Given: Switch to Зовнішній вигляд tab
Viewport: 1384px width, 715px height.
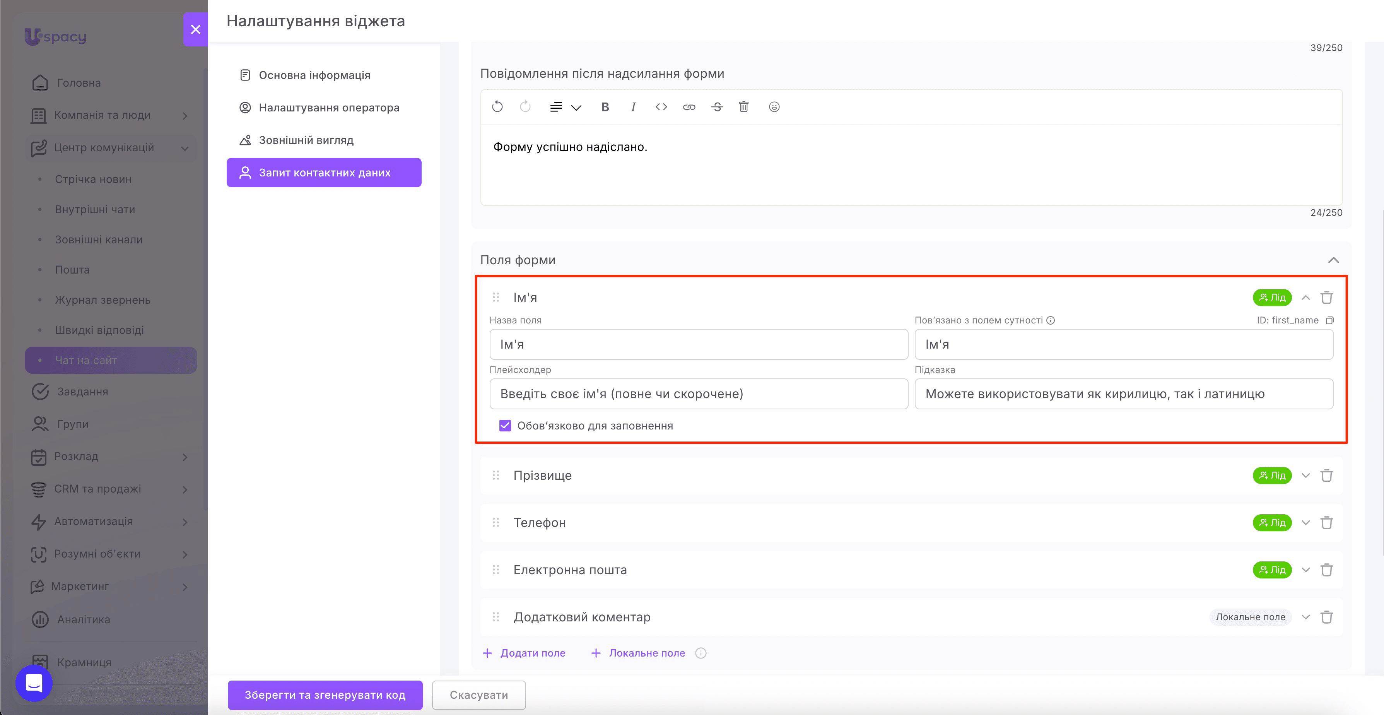Looking at the screenshot, I should point(324,140).
